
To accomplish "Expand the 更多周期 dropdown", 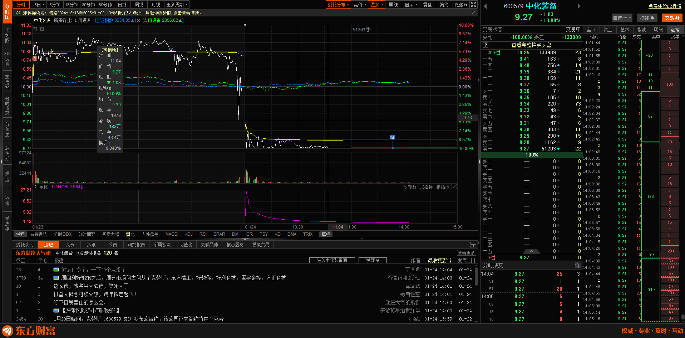I will [177, 5].
